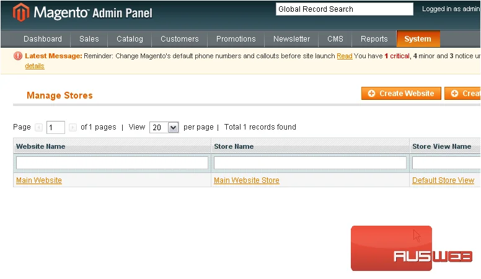The height and width of the screenshot is (279, 481).
Task: Click the 'Total 1 records found' text
Action: 260,127
